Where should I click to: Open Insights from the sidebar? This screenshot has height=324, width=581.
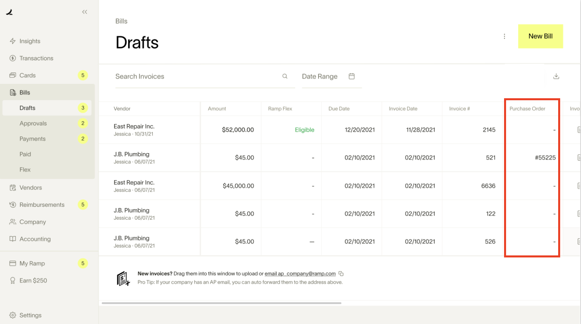[30, 41]
